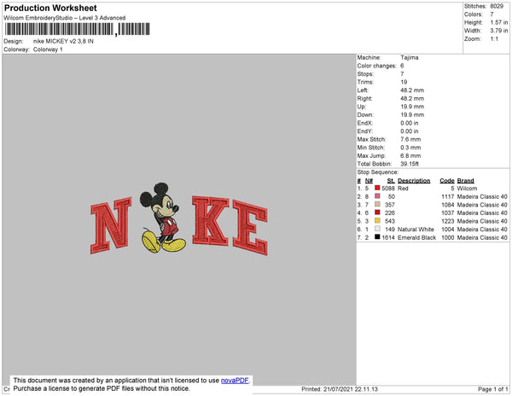Click the embroidered letter N
The image size is (512, 396).
coord(111,225)
